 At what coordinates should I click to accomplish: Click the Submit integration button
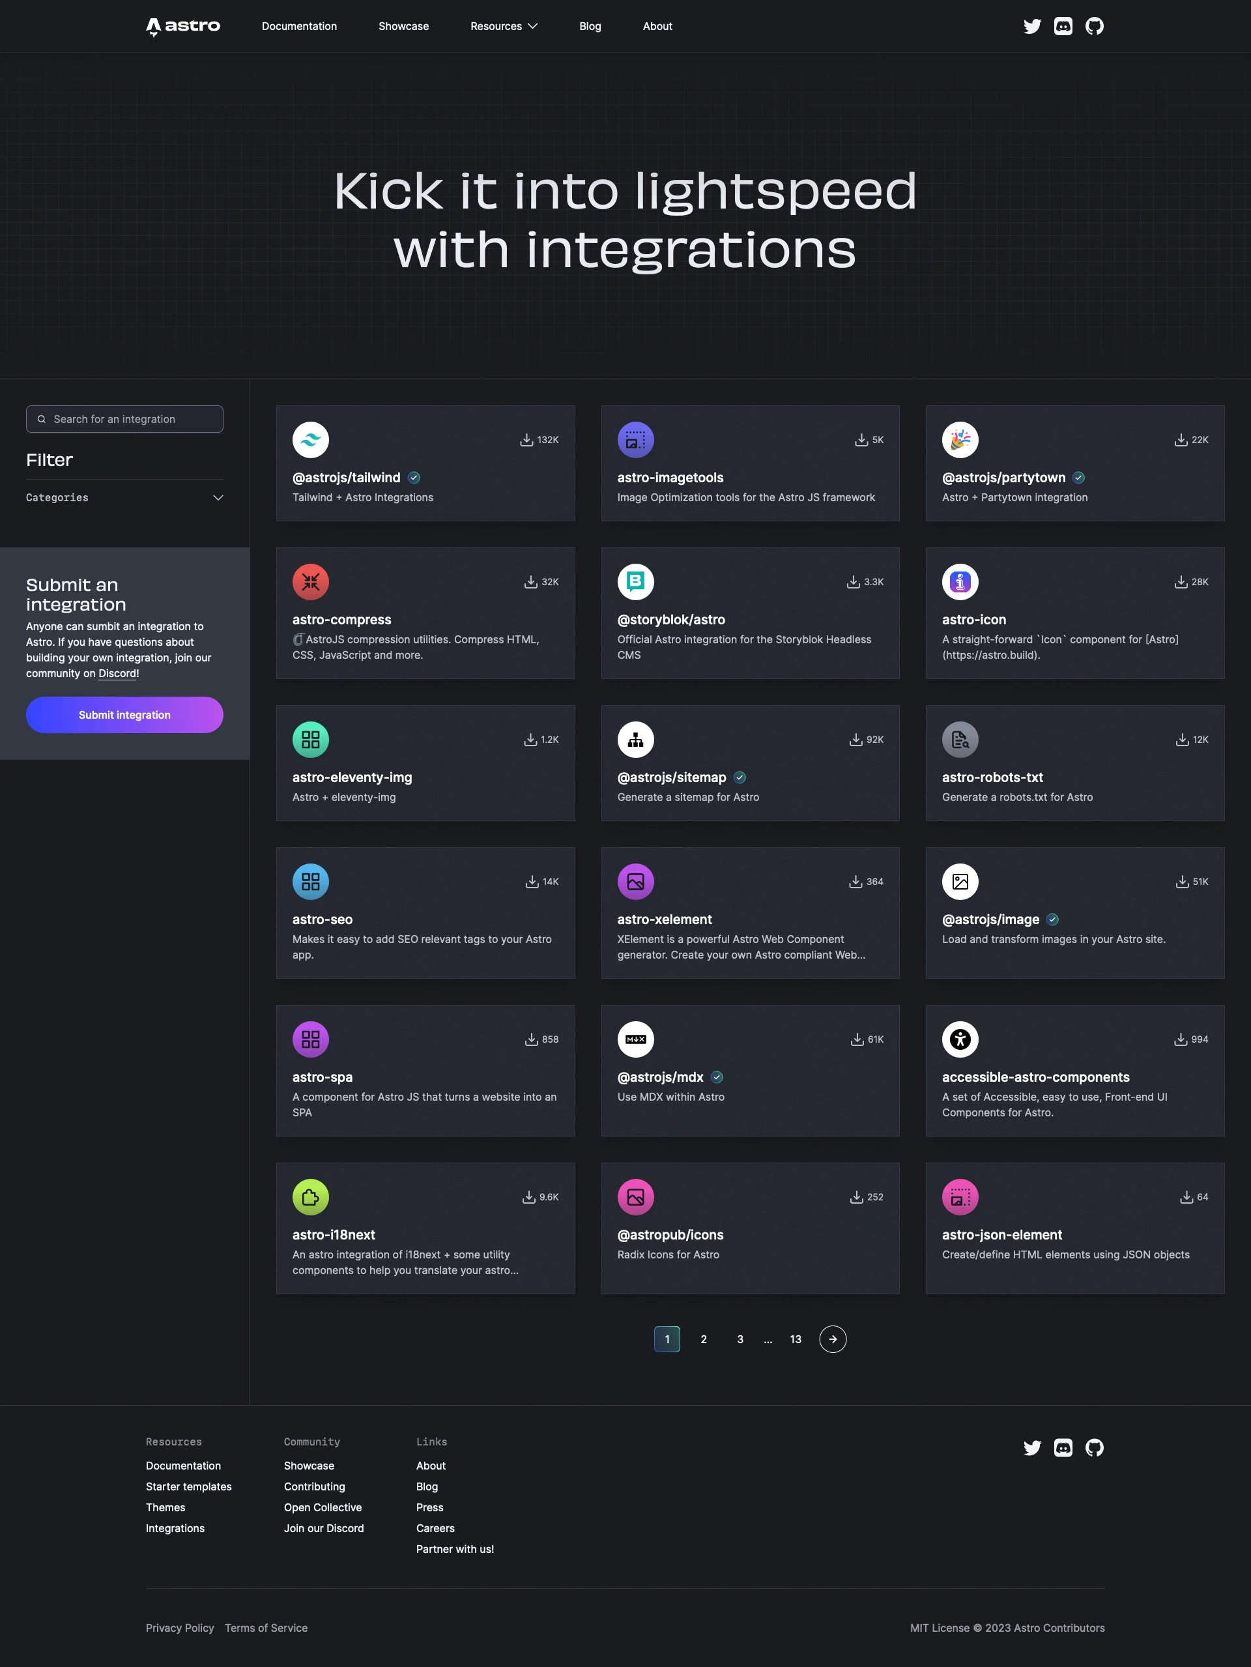[124, 714]
